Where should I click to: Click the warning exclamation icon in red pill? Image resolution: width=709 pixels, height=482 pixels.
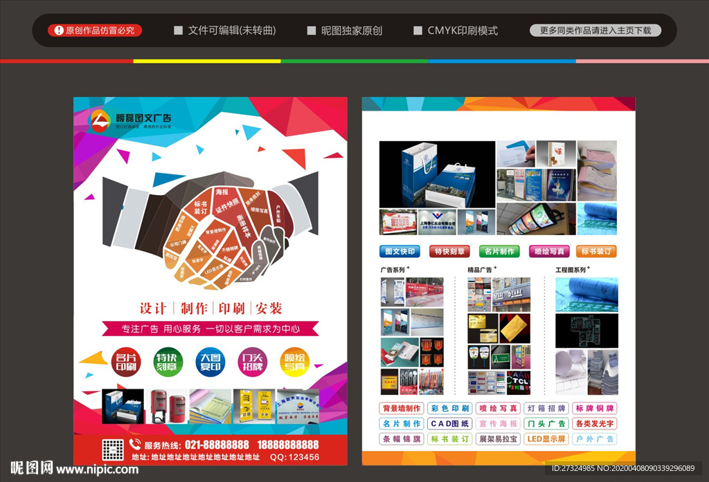pyautogui.click(x=59, y=30)
